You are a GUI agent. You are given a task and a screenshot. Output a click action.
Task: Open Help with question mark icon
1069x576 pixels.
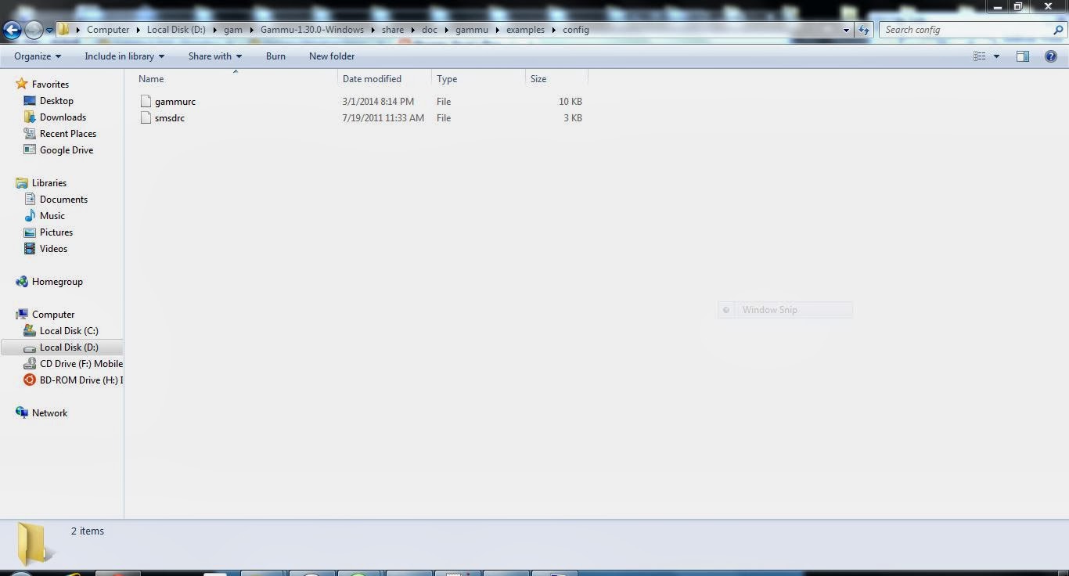click(x=1051, y=56)
